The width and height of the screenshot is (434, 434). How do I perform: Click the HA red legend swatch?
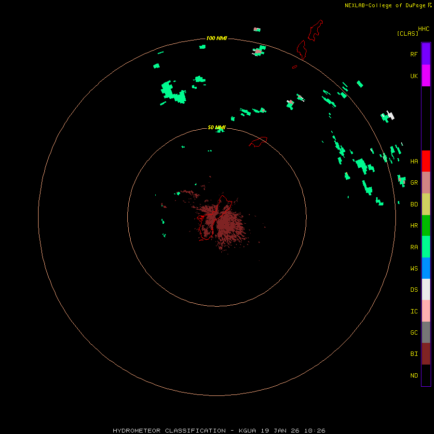point(426,161)
